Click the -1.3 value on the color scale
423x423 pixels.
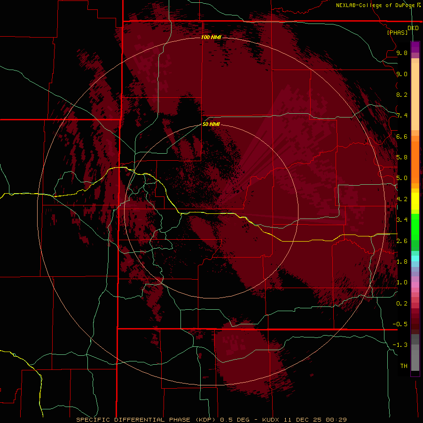400,345
